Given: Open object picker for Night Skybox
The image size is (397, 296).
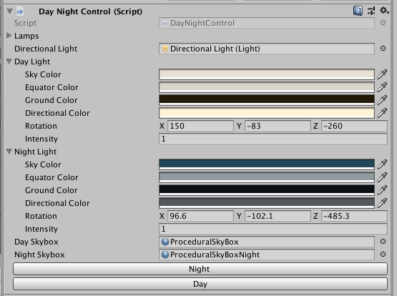Looking at the screenshot, I should pos(383,255).
